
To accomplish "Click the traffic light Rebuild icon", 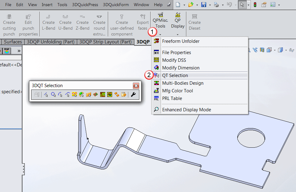I will coord(255,5).
